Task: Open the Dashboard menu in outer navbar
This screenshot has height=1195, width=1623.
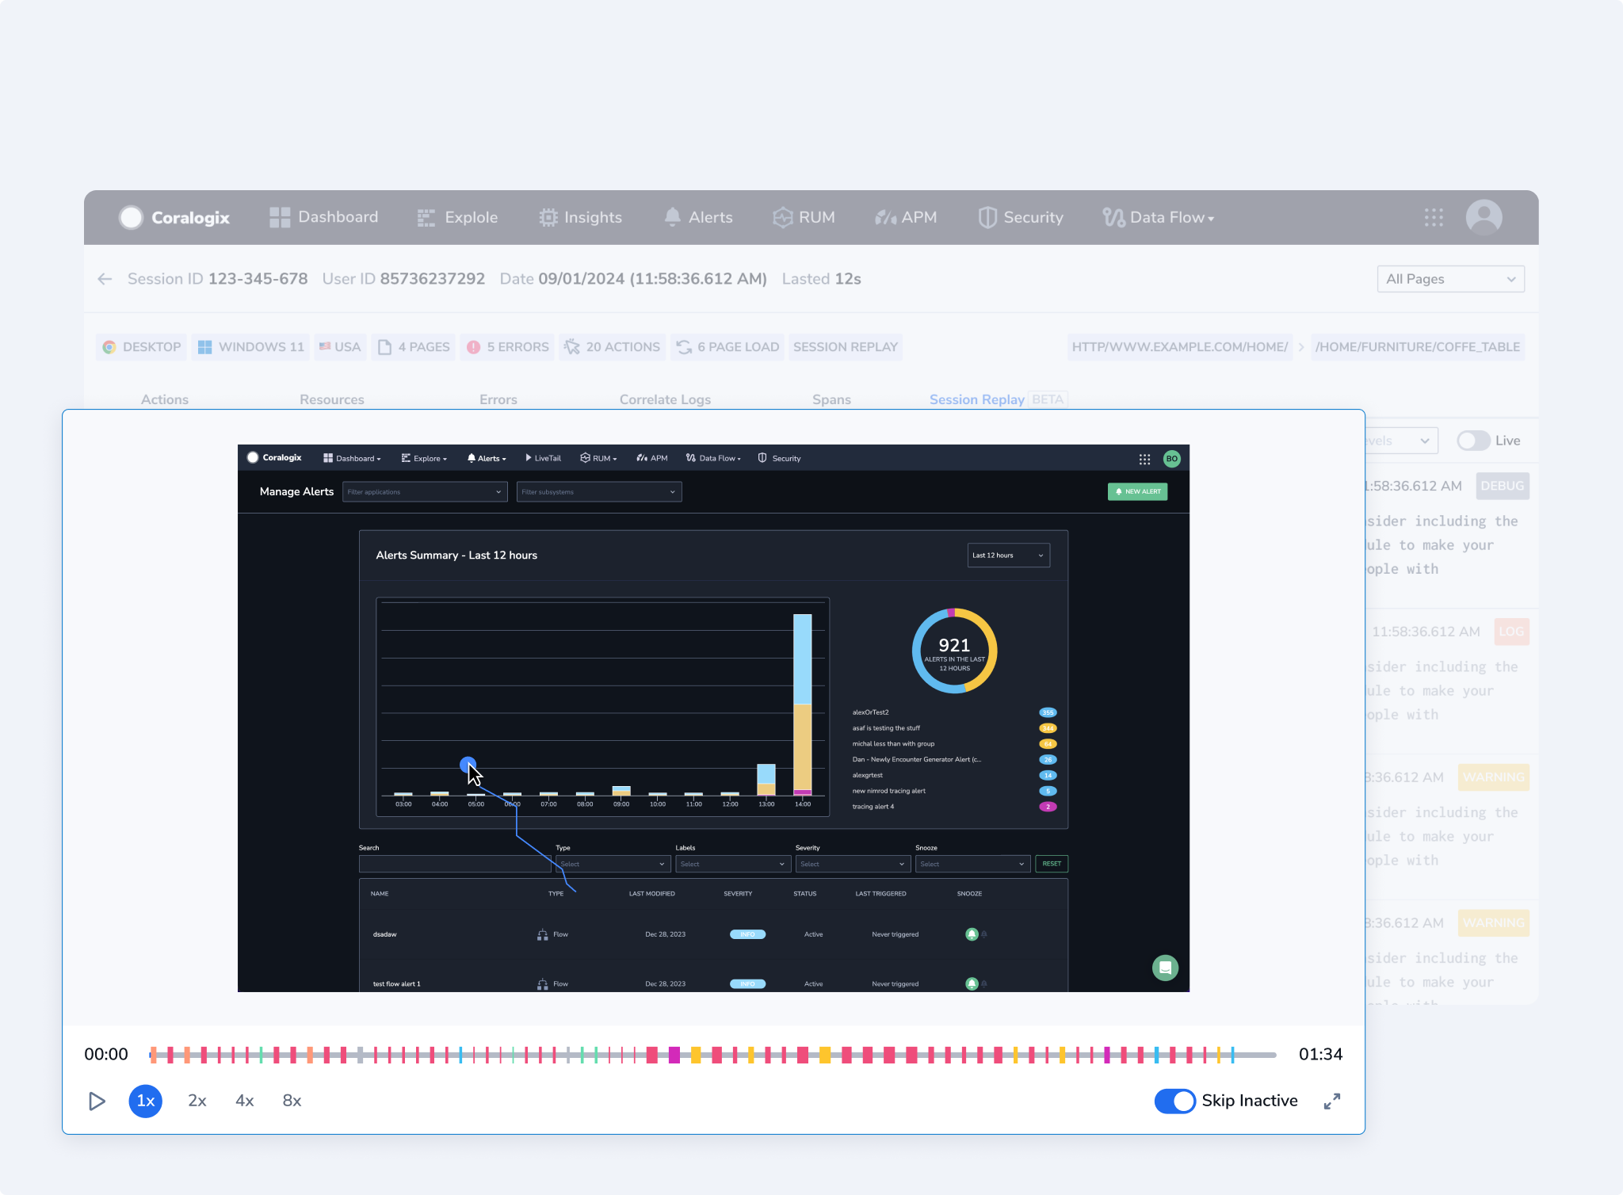Action: tap(324, 217)
